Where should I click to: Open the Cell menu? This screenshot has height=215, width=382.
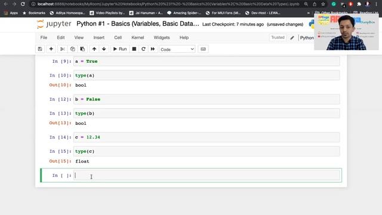coord(118,38)
